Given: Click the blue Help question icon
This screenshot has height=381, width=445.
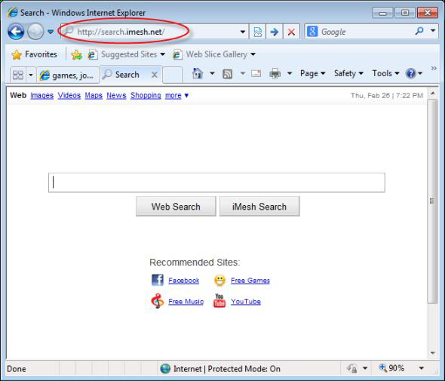Looking at the screenshot, I should pos(410,73).
